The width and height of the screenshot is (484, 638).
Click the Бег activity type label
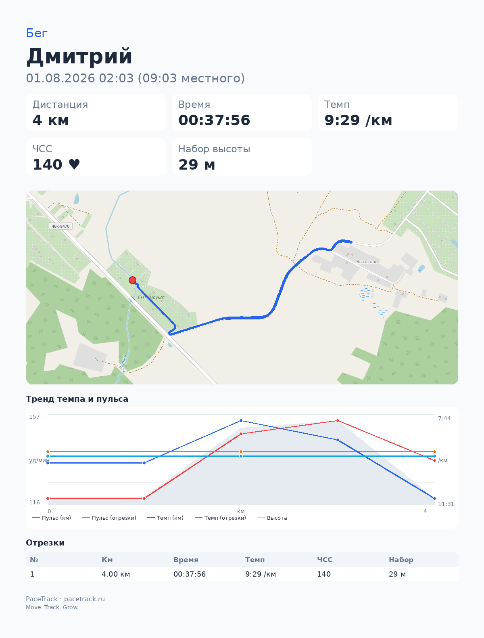pyautogui.click(x=37, y=33)
